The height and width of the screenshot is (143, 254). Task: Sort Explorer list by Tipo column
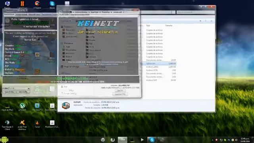click(148, 25)
